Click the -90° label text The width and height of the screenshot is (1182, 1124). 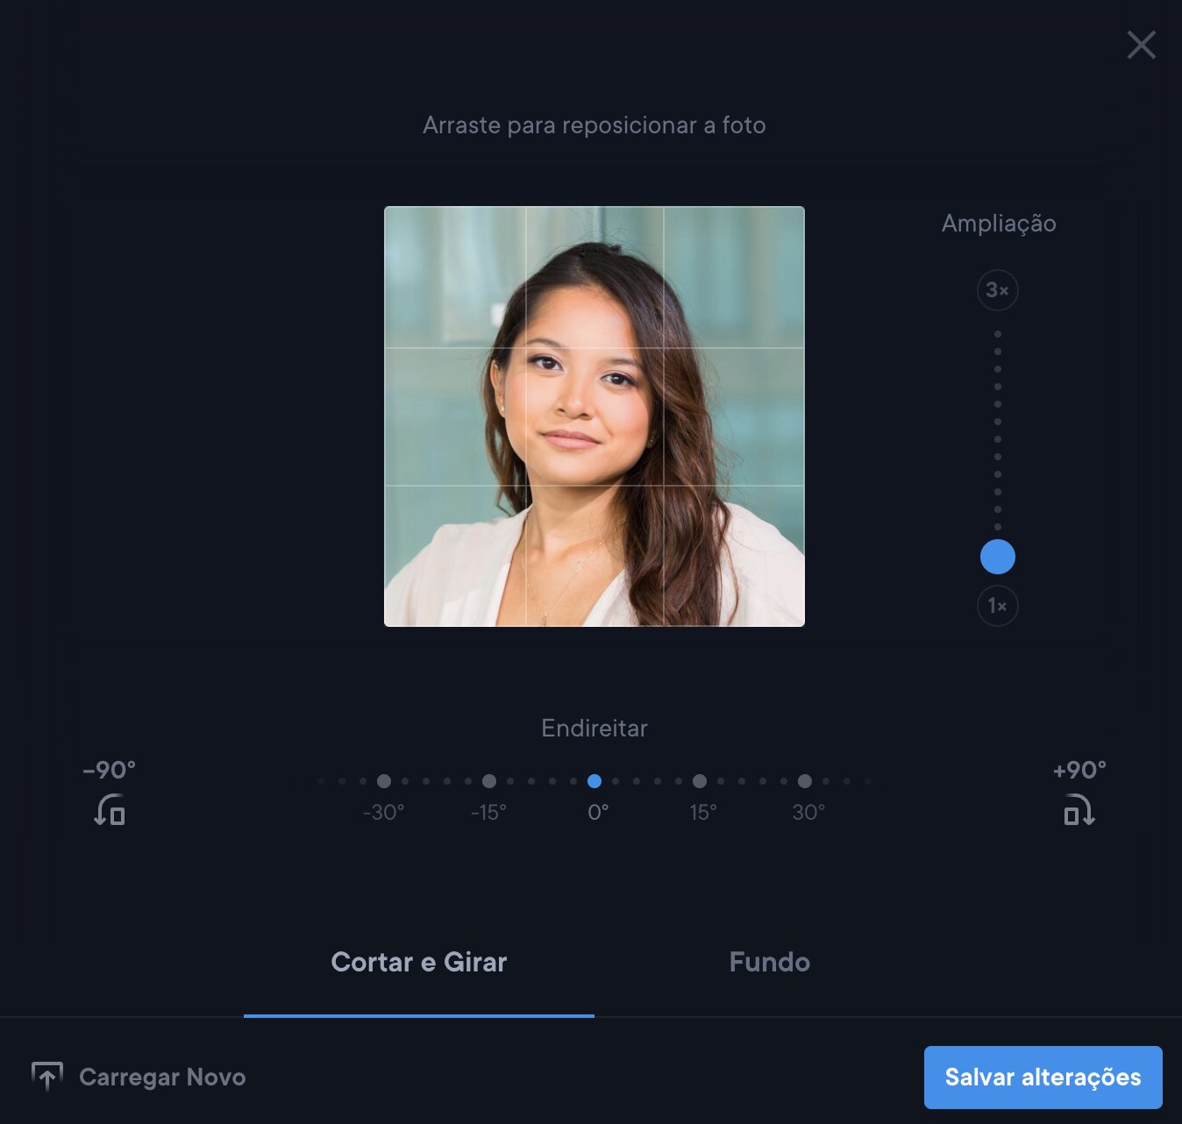tap(110, 770)
